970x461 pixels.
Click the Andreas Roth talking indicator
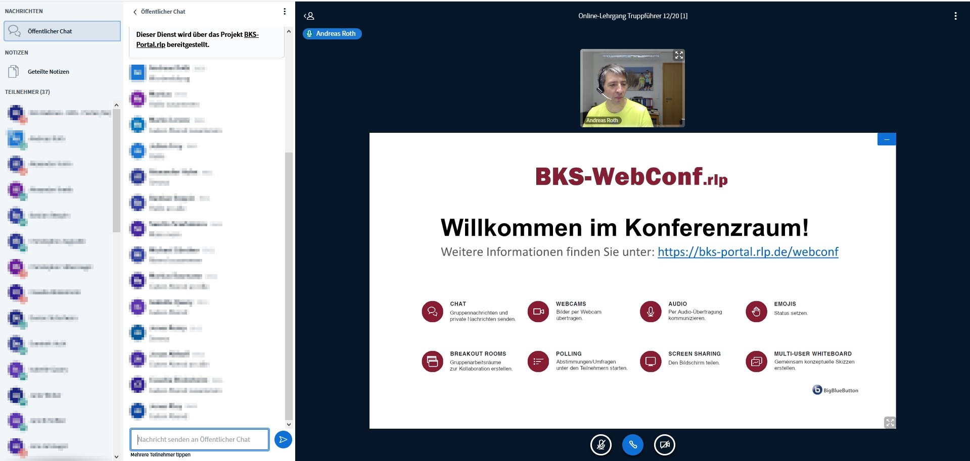(x=332, y=34)
